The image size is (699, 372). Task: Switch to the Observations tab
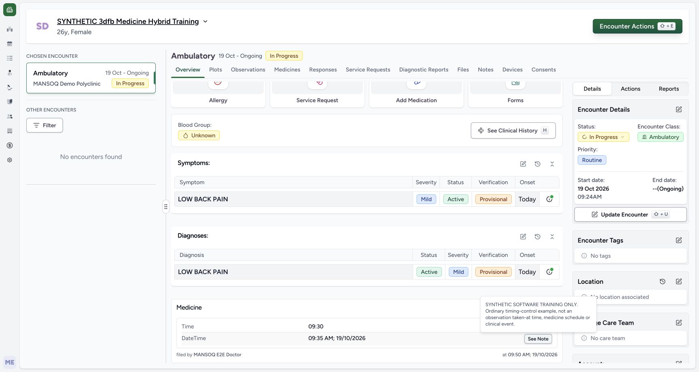(248, 69)
